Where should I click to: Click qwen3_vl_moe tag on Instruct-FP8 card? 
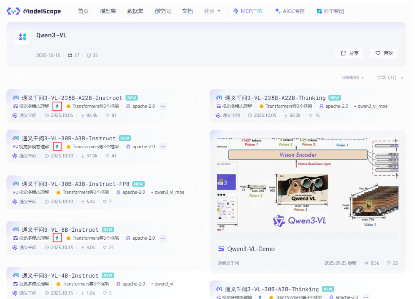168,192
